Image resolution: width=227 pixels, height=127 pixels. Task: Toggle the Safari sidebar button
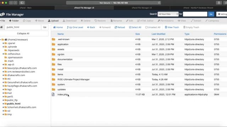tap(22, 3)
